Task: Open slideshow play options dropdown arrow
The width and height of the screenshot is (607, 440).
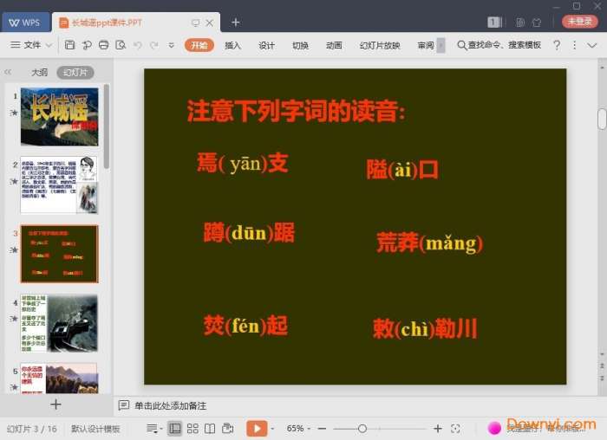Action: pos(272,429)
